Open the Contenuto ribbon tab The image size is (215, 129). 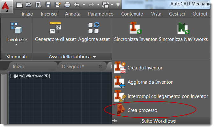(132, 14)
